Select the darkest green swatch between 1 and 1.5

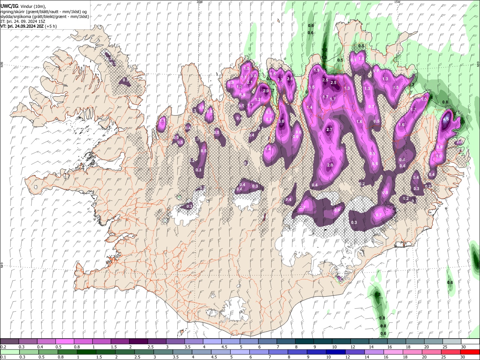point(87,352)
